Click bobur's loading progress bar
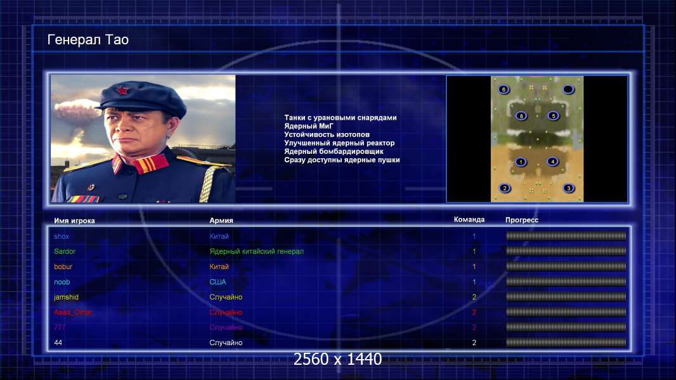The image size is (676, 380). 566,267
